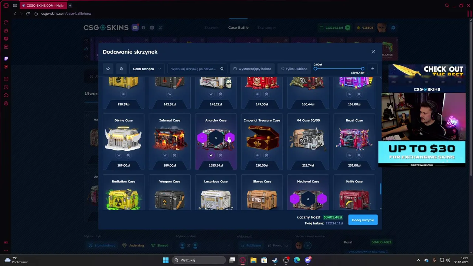Click the PirateSwap UP TO $30 banner

pos(422,154)
